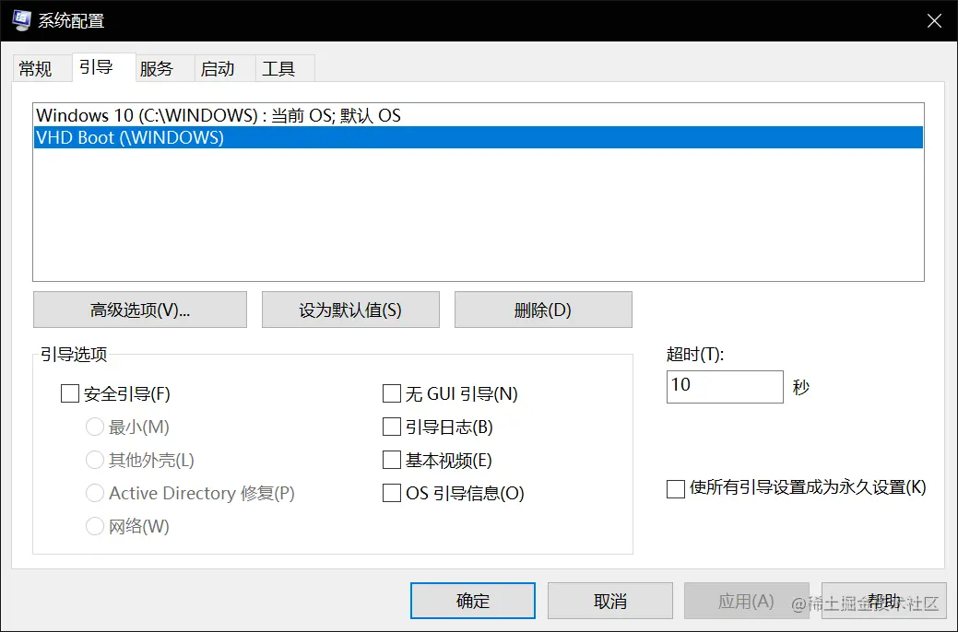This screenshot has width=958, height=632.
Task: Open help with the 帮助 button
Action: 884,601
